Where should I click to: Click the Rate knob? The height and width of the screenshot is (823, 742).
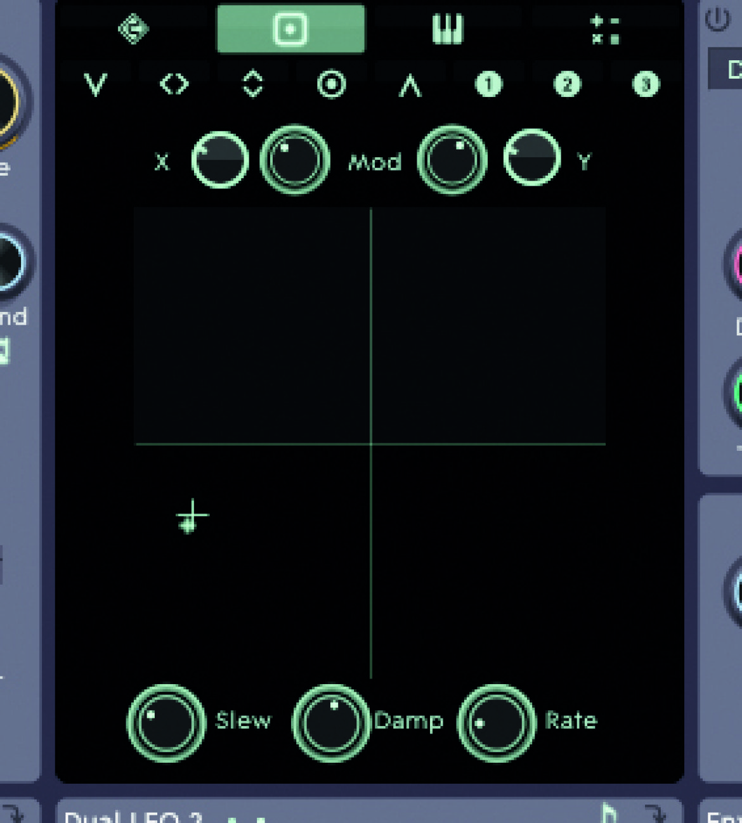pyautogui.click(x=497, y=723)
